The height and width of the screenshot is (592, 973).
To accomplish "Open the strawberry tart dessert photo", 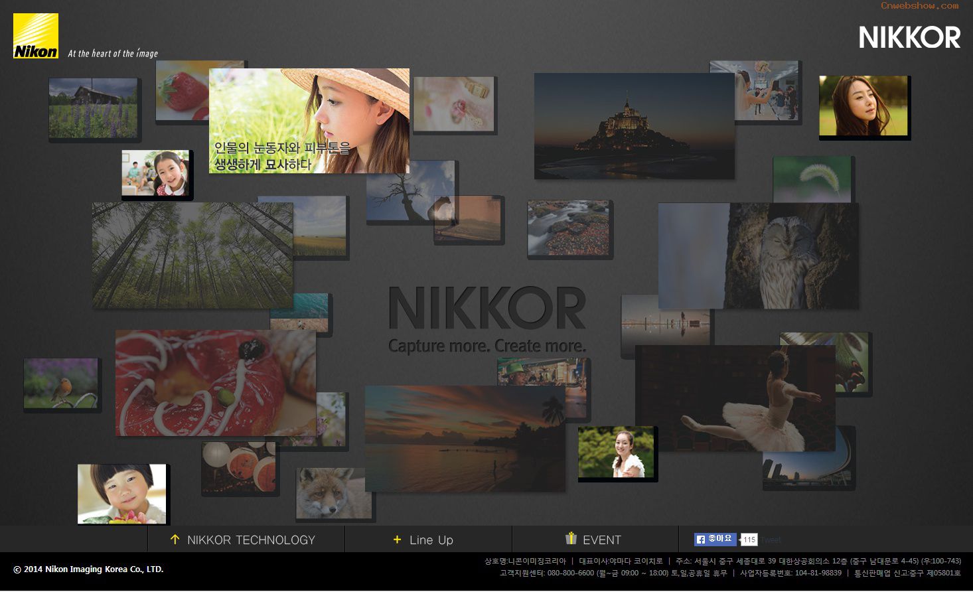I will click(x=216, y=383).
